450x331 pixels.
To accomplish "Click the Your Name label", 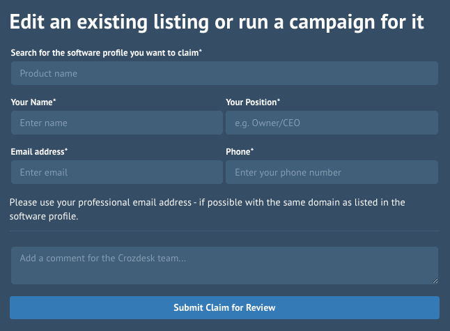I will [x=33, y=102].
